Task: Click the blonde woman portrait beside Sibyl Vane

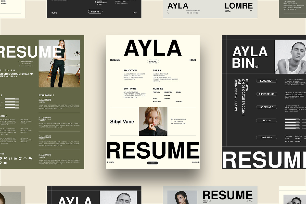Action: click(153, 121)
